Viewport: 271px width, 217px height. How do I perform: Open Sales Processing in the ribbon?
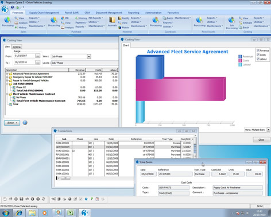(7, 22)
